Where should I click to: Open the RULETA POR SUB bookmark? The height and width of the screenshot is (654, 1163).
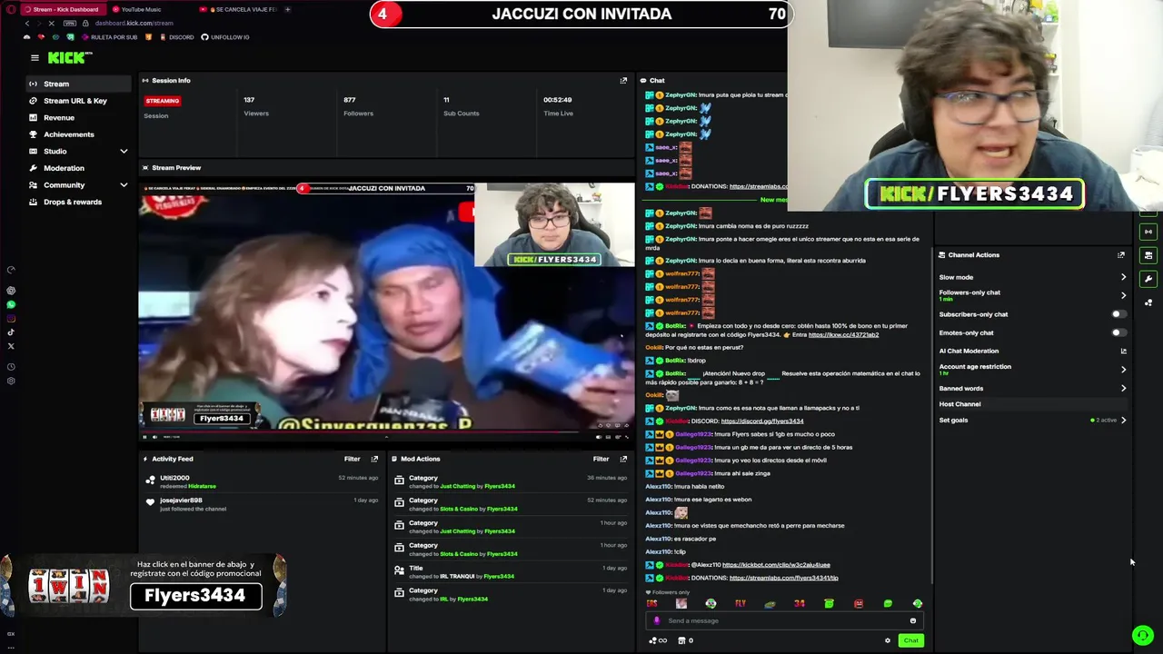click(110, 37)
